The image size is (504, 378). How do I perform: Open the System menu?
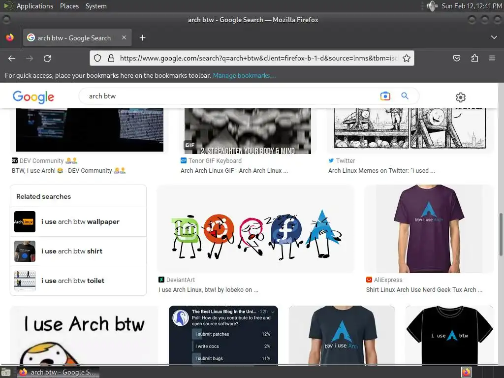[x=96, y=6]
